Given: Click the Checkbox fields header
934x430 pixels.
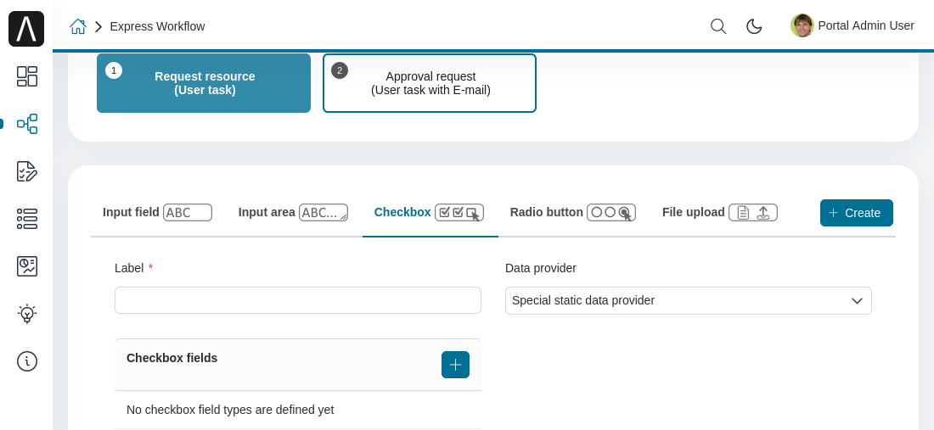Looking at the screenshot, I should 172,358.
